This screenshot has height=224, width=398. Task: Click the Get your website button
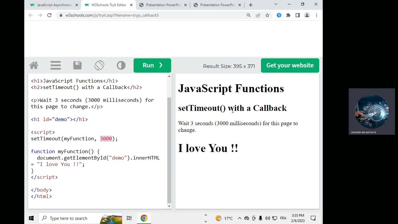click(x=290, y=65)
